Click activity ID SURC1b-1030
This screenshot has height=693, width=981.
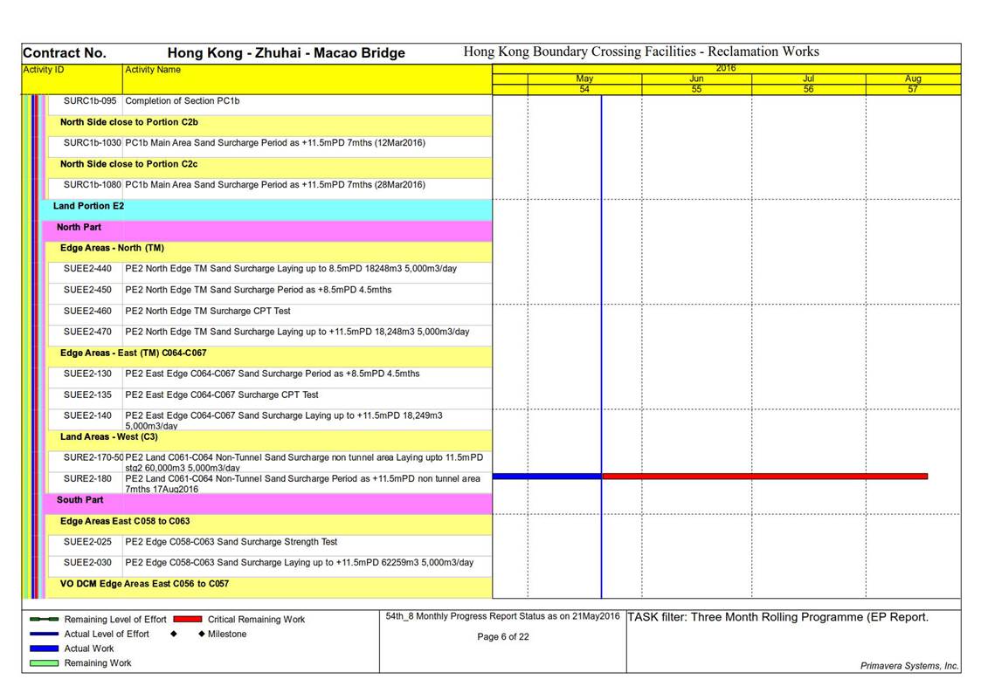93,142
